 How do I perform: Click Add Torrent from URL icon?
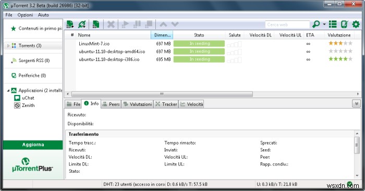click(x=82, y=24)
